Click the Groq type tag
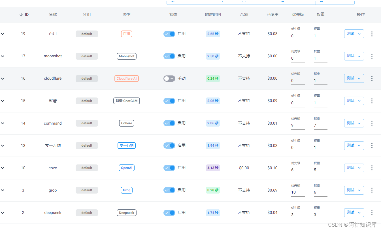381x230 pixels. tap(127, 190)
